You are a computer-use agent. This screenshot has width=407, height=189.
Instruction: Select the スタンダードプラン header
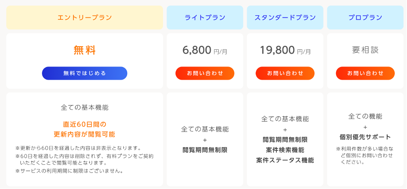coord(285,17)
